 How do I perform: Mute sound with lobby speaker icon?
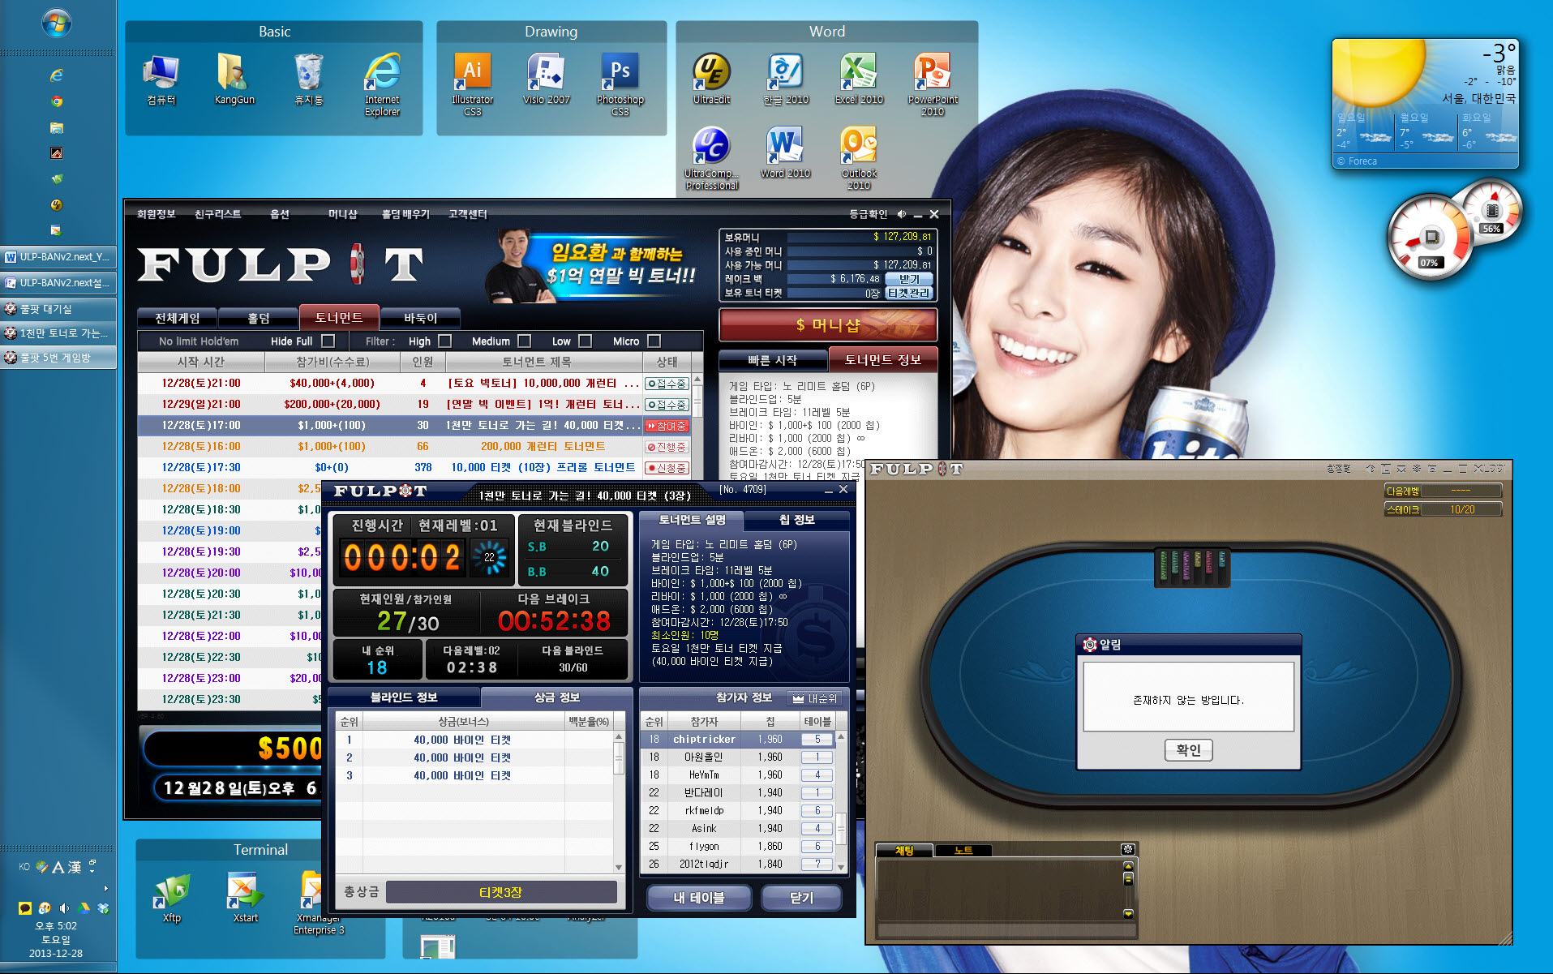click(x=901, y=214)
